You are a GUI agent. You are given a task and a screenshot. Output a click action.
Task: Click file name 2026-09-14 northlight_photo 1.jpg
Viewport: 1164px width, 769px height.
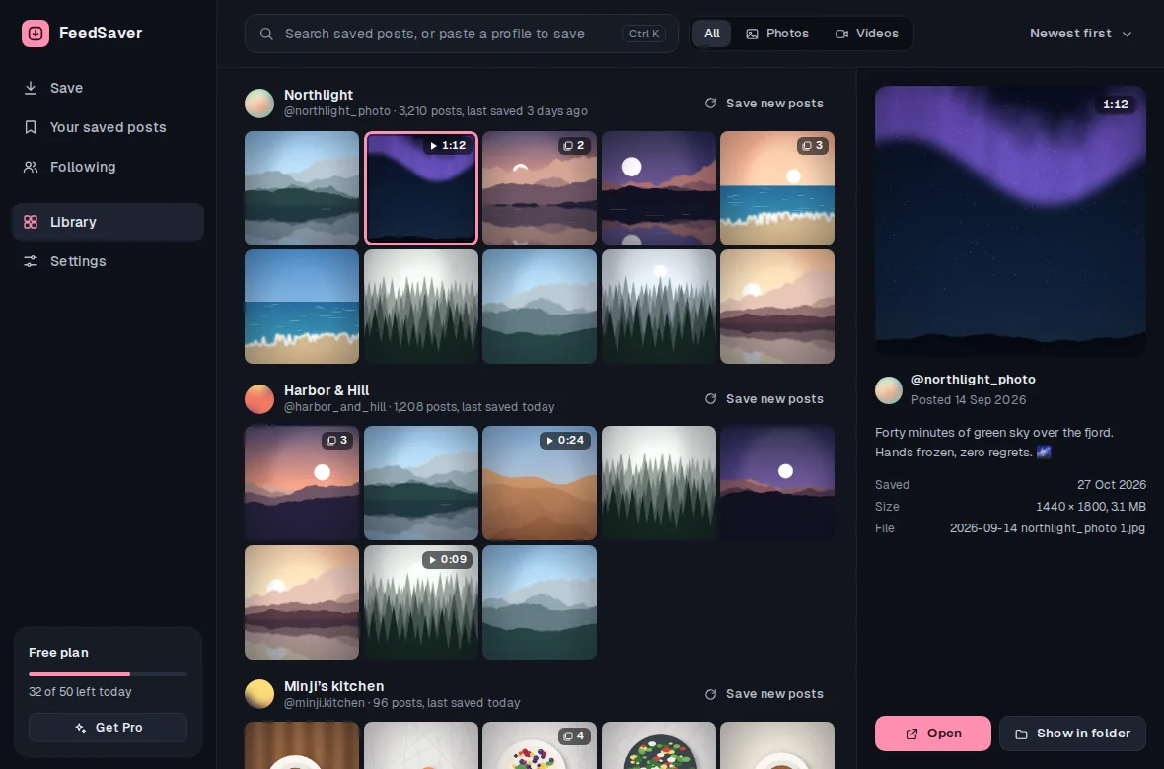1048,527
